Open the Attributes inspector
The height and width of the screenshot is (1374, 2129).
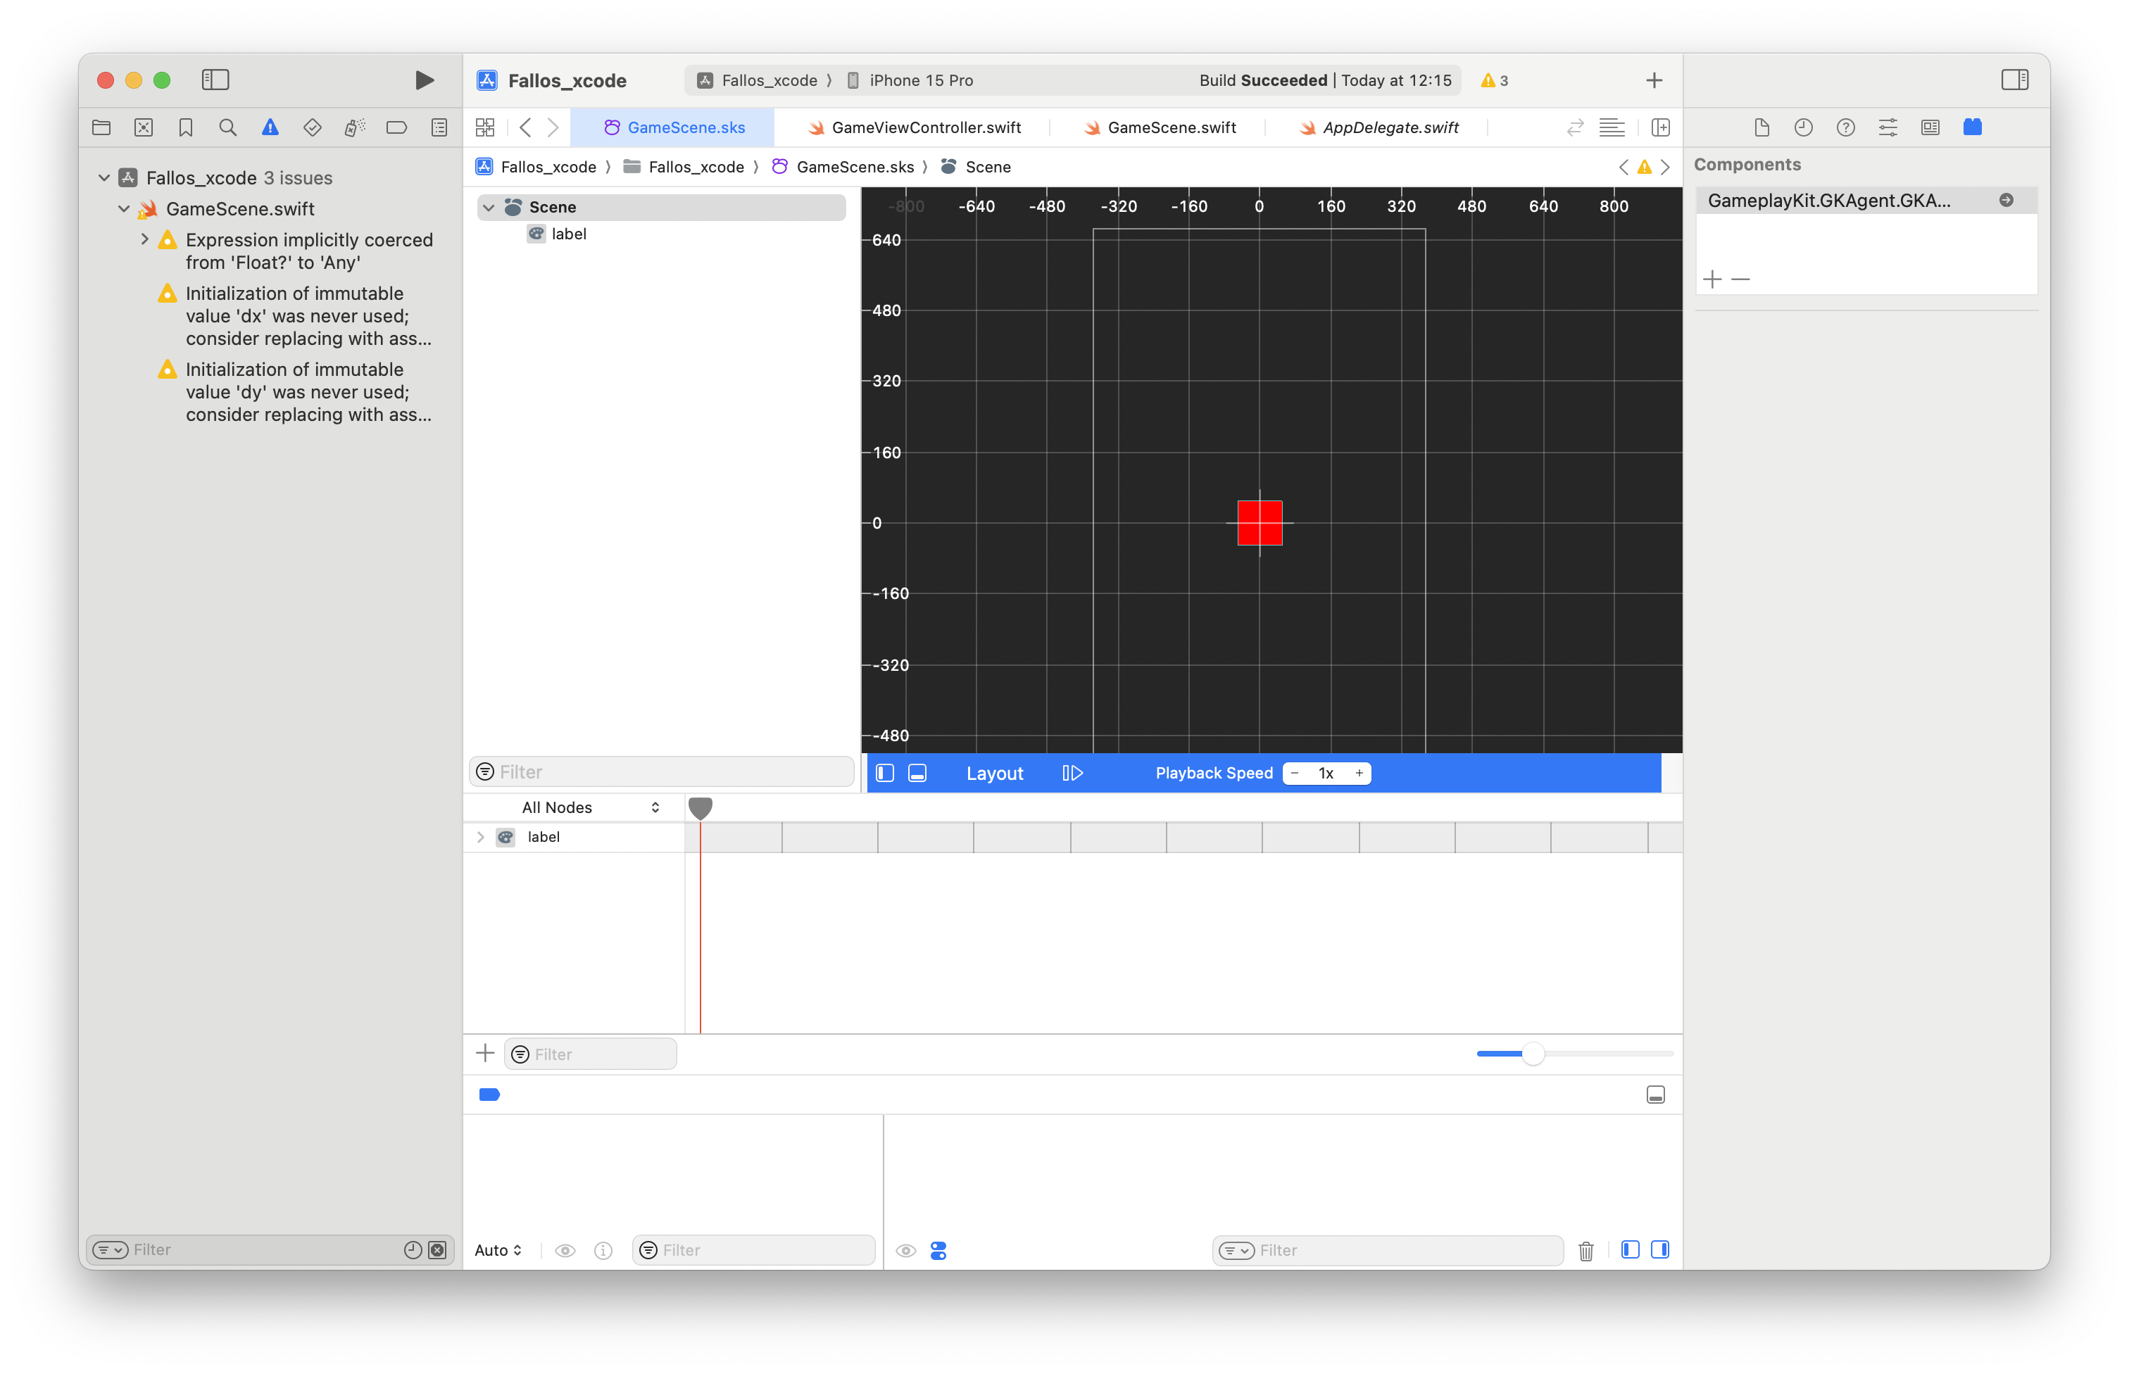click(1888, 127)
